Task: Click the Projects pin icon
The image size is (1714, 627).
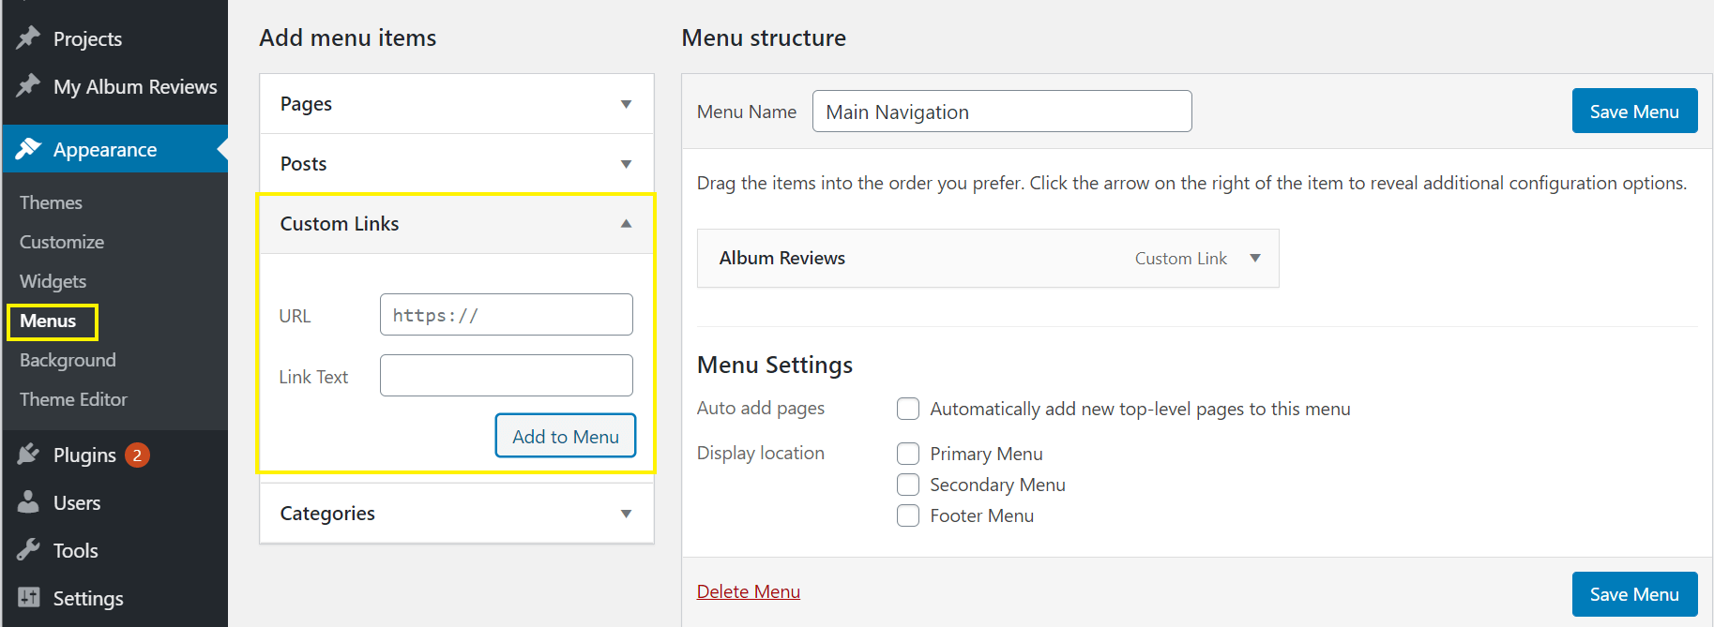Action: 28,37
